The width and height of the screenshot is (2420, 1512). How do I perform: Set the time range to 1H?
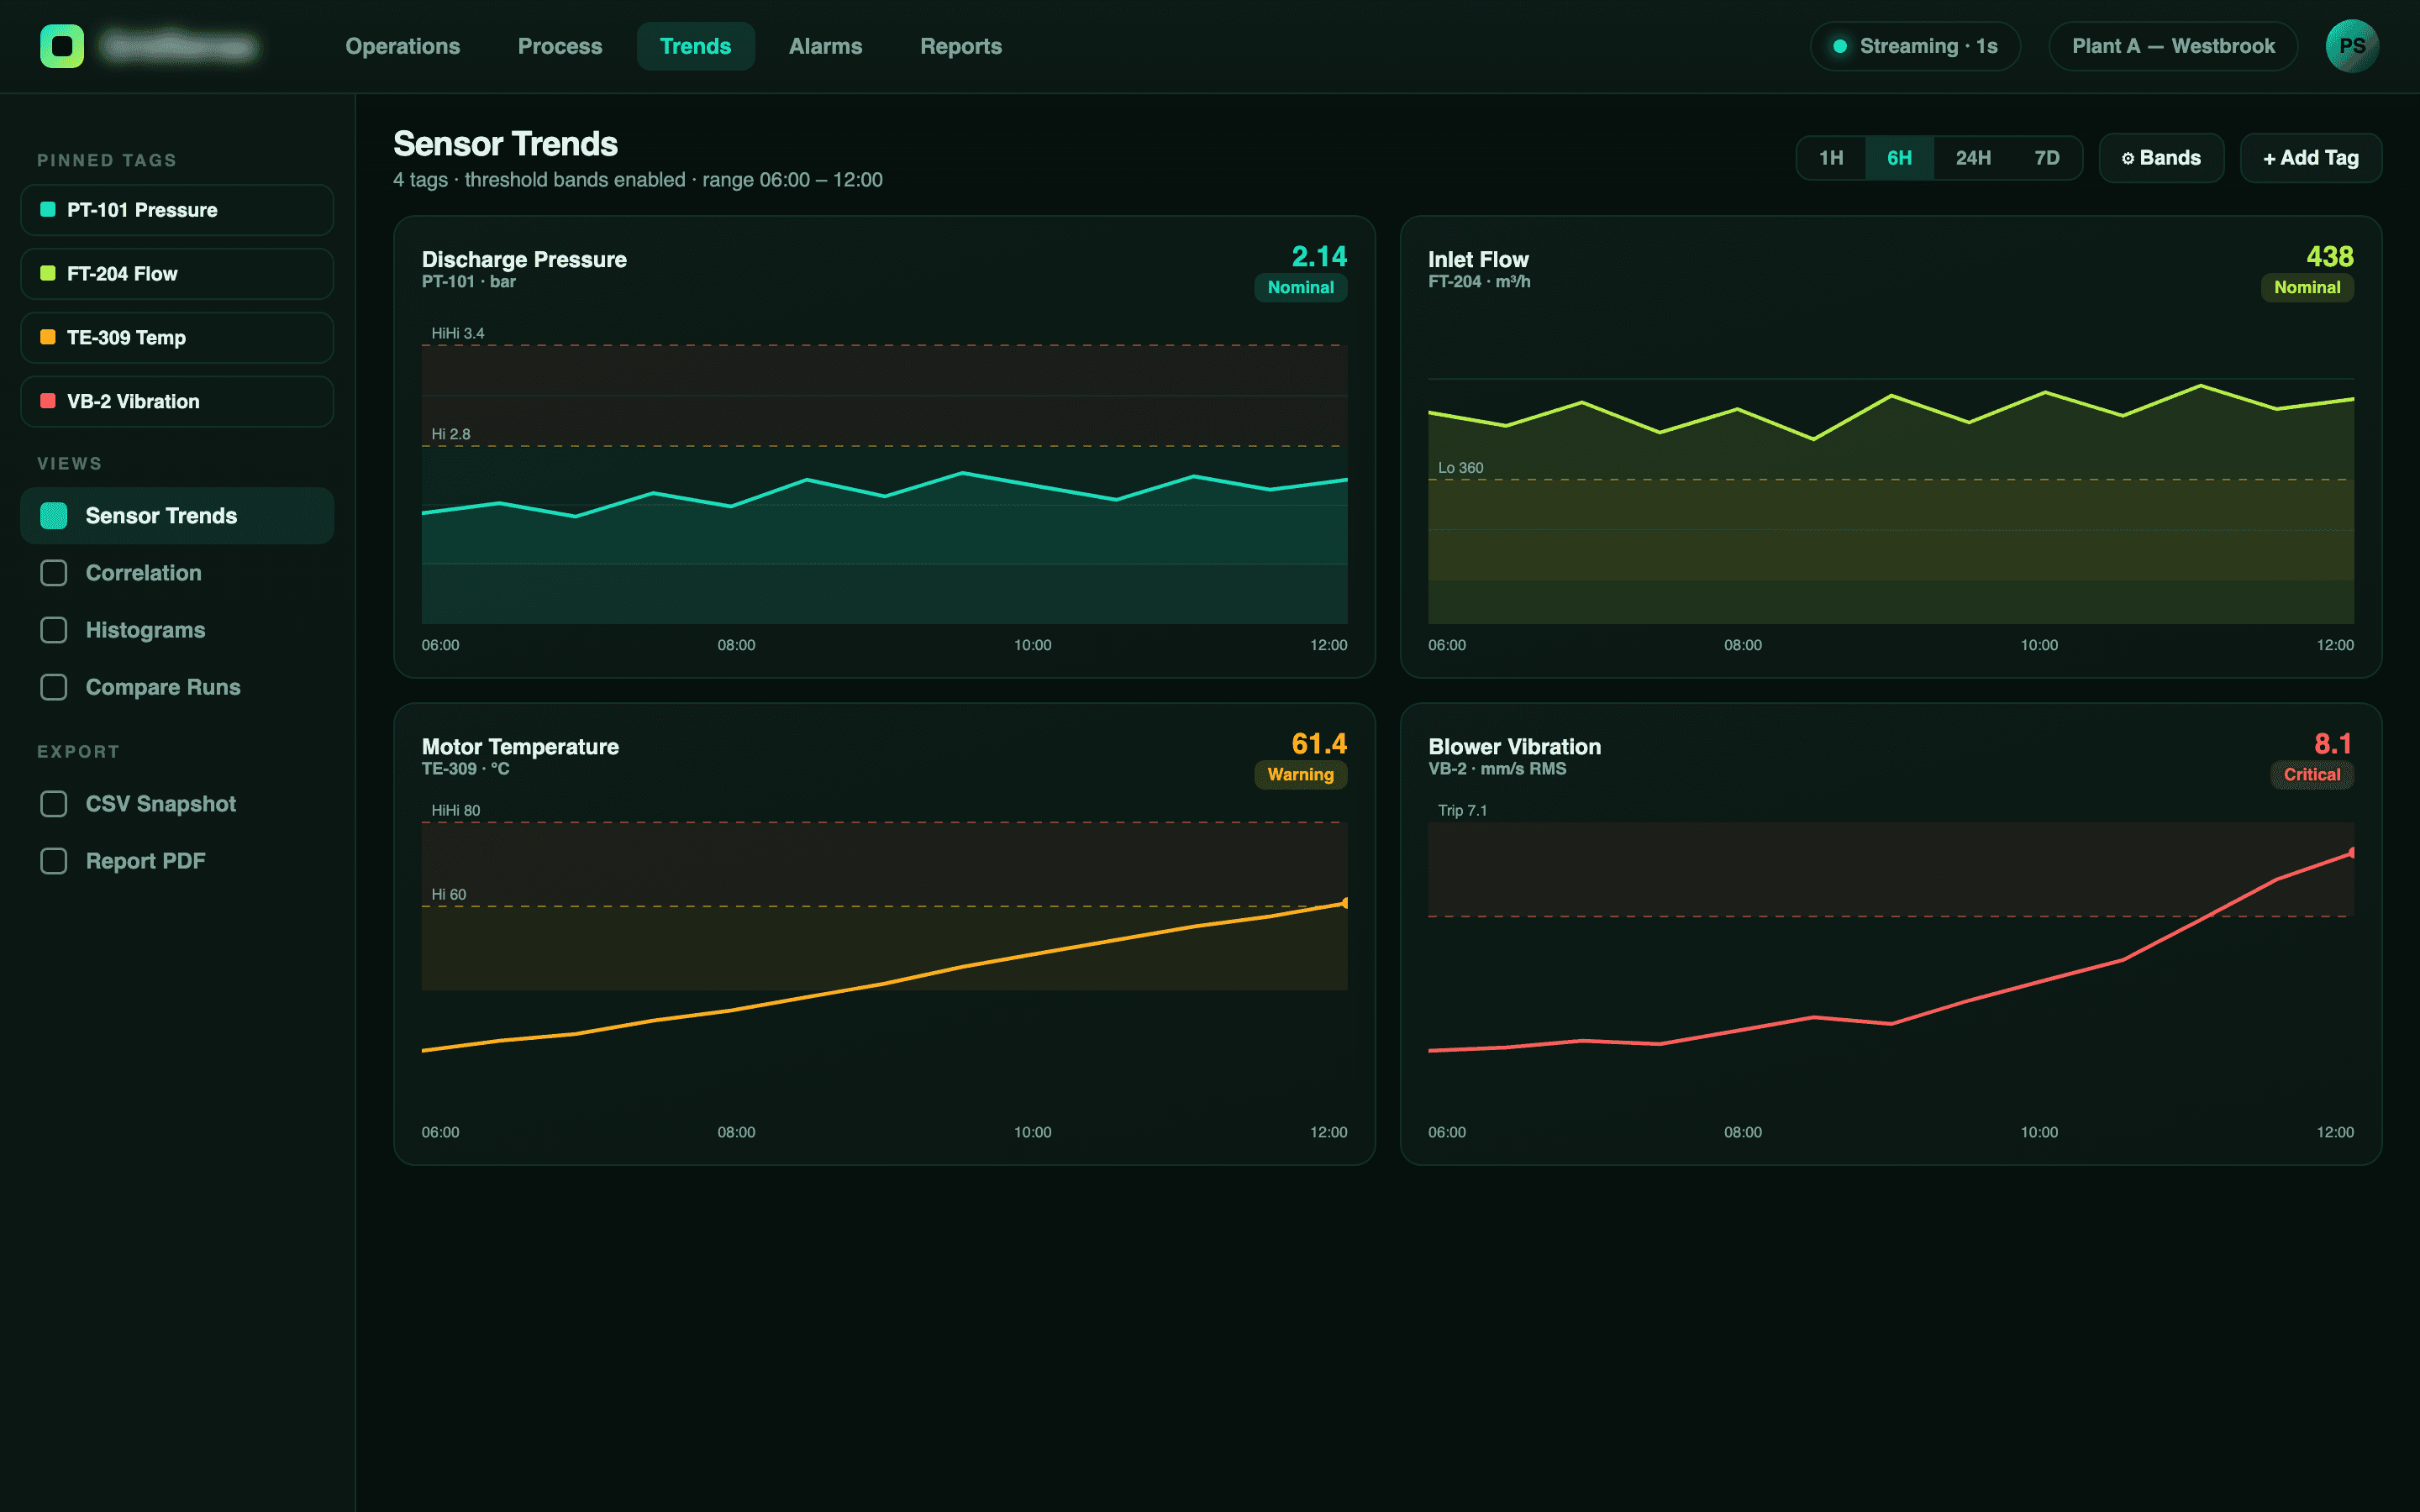pyautogui.click(x=1830, y=158)
